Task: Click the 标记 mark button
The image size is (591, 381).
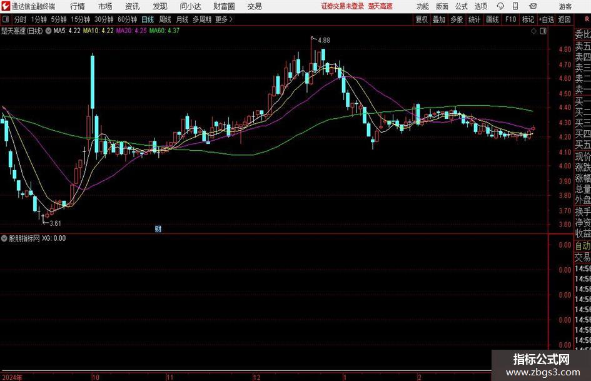Action: pyautogui.click(x=528, y=19)
